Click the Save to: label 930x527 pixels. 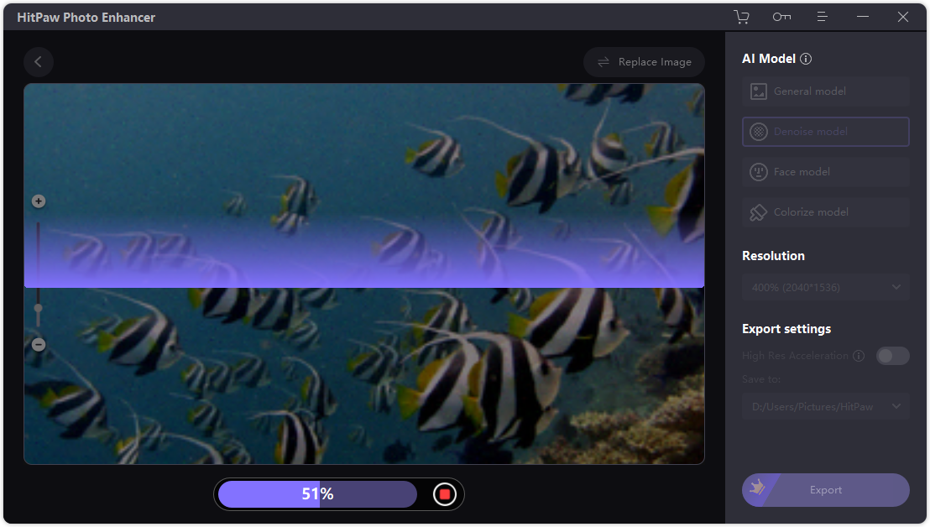click(x=761, y=379)
